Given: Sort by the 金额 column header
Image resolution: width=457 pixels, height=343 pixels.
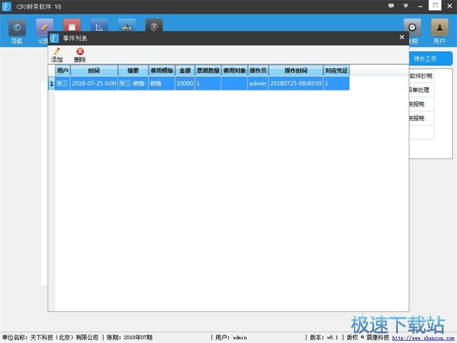Looking at the screenshot, I should [x=185, y=71].
